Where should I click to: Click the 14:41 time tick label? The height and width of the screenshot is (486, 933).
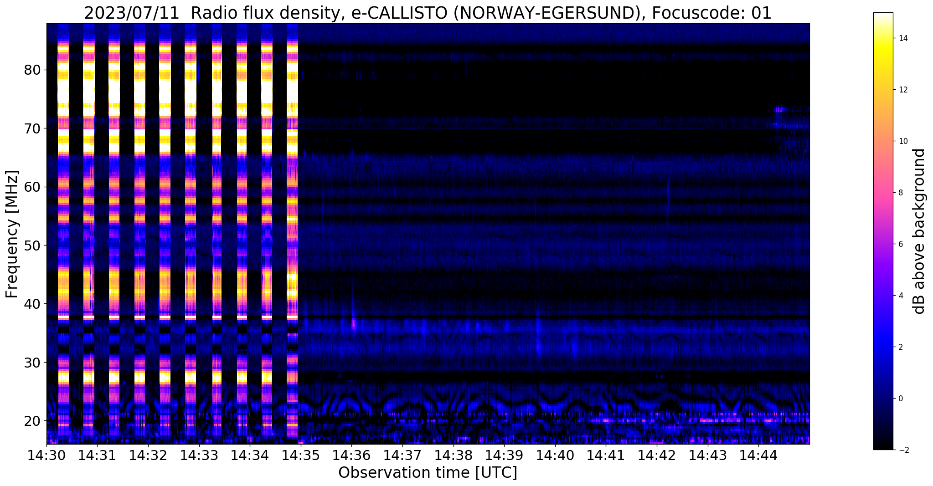coord(606,455)
